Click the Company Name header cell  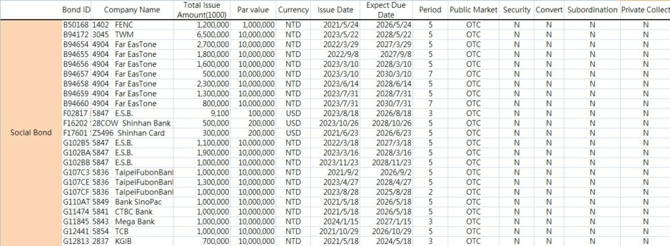click(x=132, y=9)
